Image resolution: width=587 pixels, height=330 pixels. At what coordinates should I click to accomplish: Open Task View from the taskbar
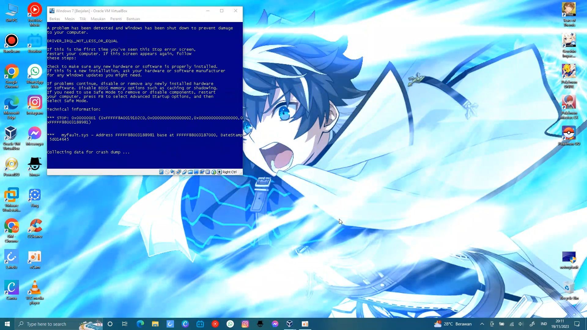point(125,324)
